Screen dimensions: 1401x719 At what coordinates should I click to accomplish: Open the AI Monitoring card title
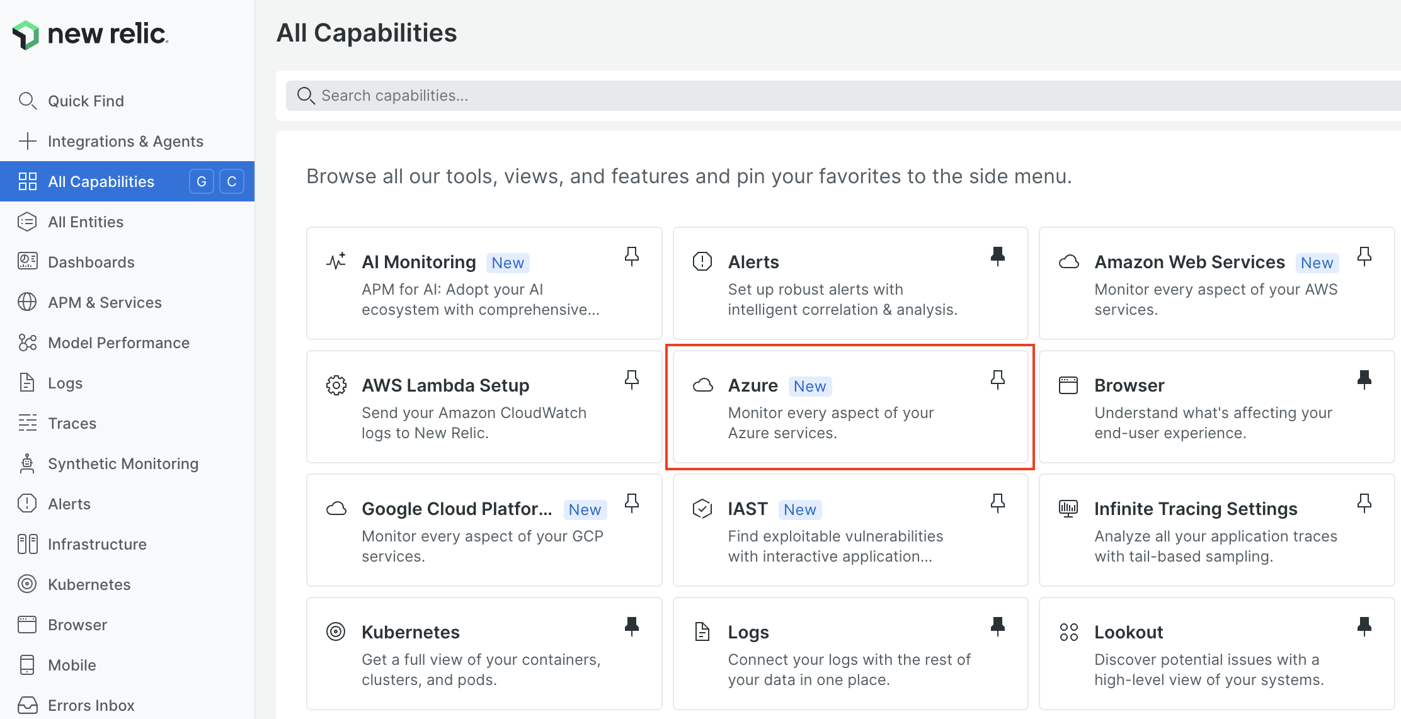coord(419,262)
